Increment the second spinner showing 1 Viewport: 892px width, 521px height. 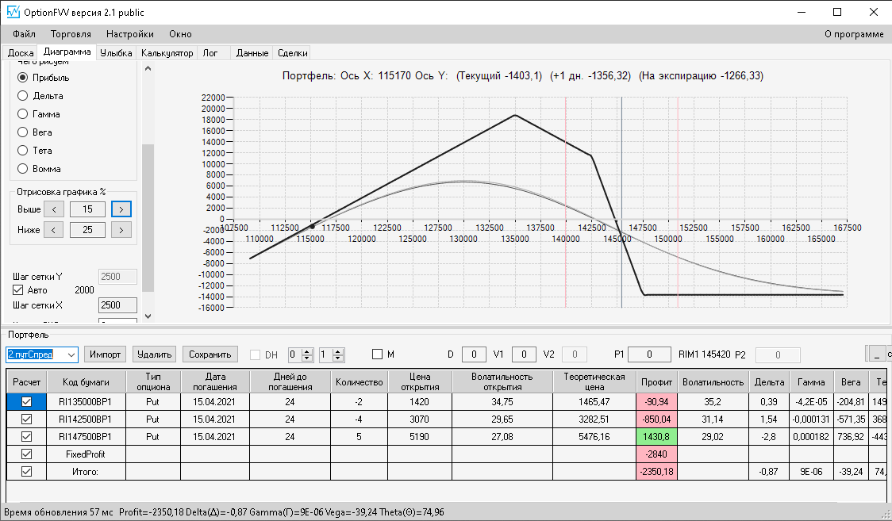point(338,351)
